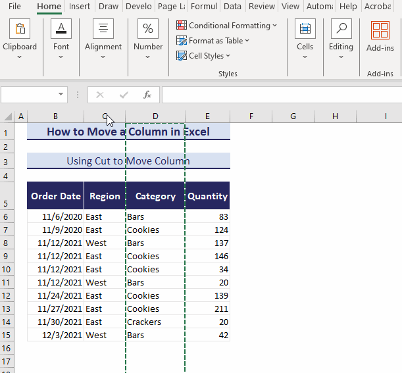Switch to the Draw tab
Image resolution: width=402 pixels, height=373 pixels.
[x=109, y=6]
